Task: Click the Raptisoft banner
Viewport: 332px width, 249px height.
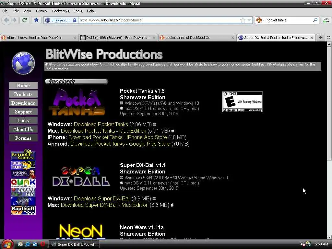Action: [23, 210]
